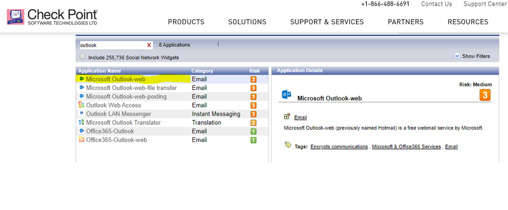
Task: Sort list by Risk column header
Action: 254,71
